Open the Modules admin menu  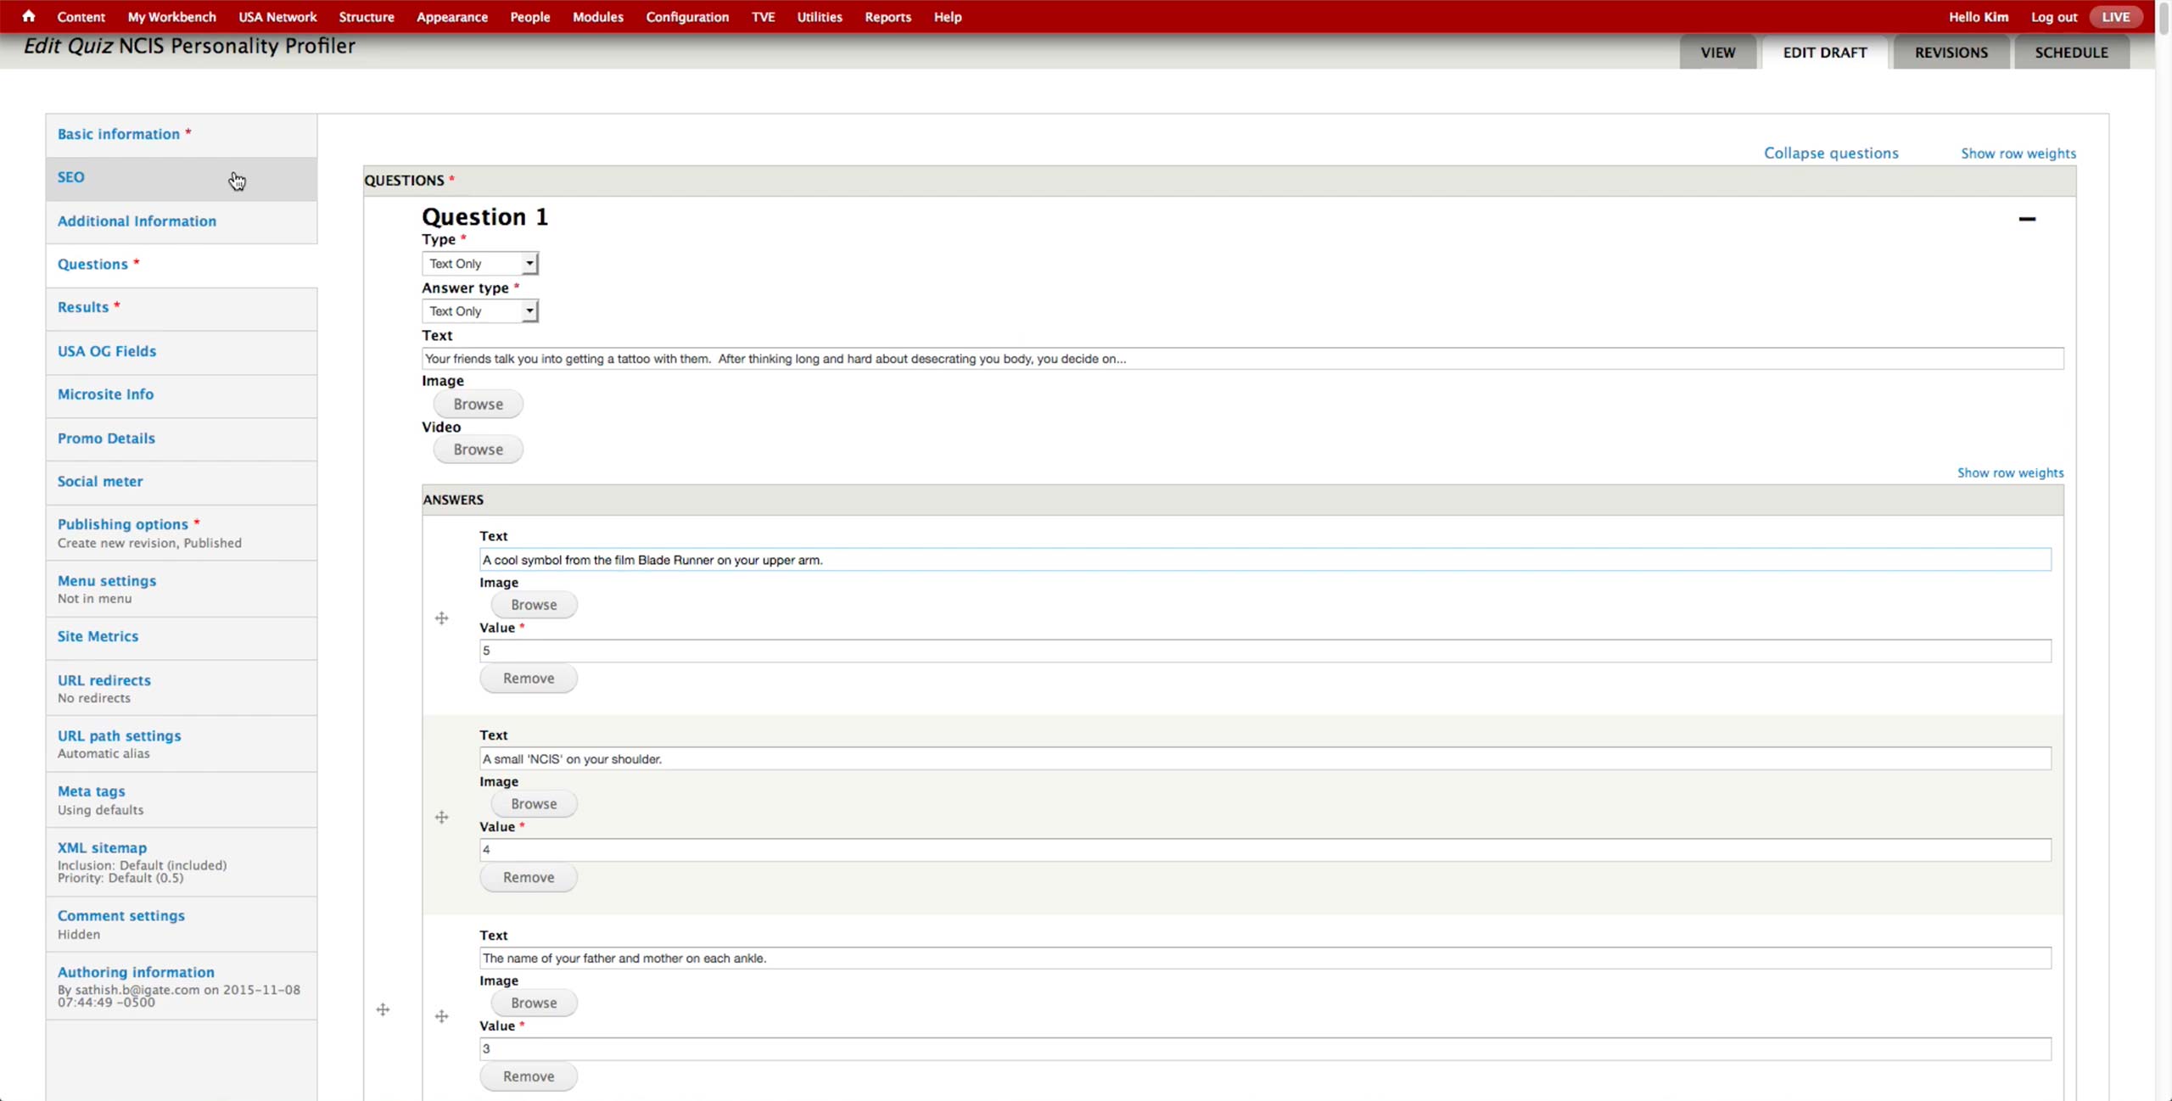coord(597,17)
